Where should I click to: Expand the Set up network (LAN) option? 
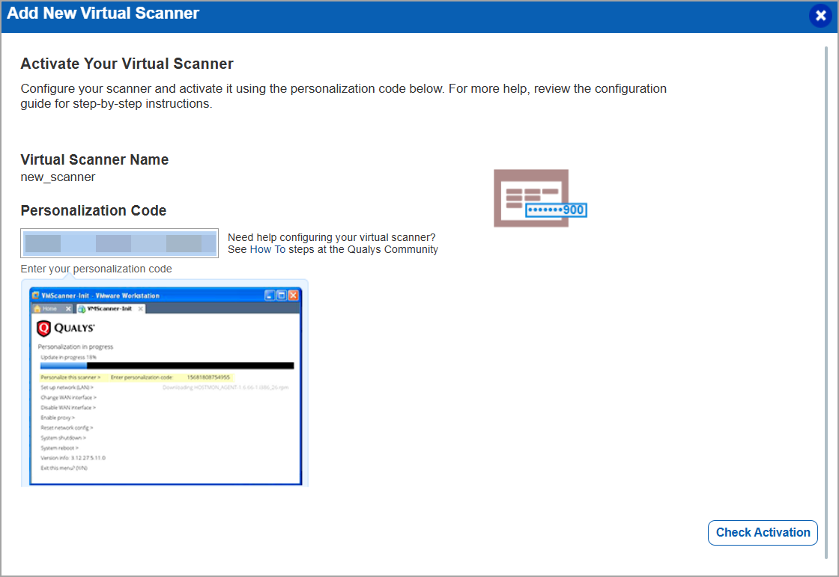tap(66, 387)
